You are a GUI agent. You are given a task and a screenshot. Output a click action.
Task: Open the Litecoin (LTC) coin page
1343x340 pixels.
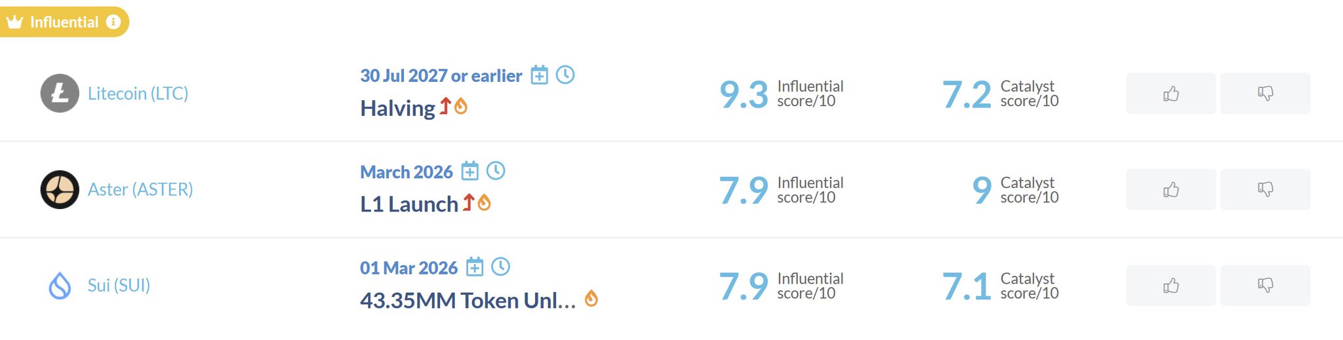point(138,94)
